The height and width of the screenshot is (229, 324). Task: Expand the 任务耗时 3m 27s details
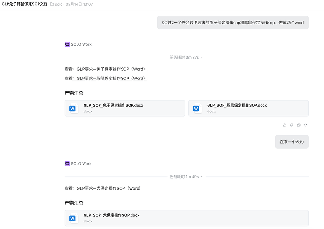tap(186, 57)
